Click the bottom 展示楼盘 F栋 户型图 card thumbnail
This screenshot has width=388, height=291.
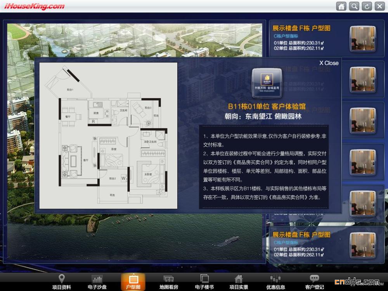coord(363,246)
